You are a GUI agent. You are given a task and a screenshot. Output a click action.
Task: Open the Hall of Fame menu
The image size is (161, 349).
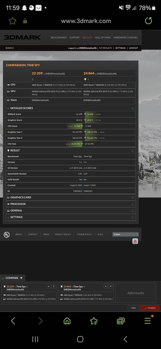tap(103, 38)
